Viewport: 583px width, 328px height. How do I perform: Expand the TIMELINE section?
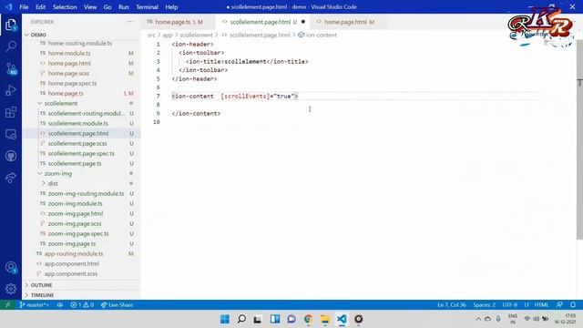(x=42, y=295)
